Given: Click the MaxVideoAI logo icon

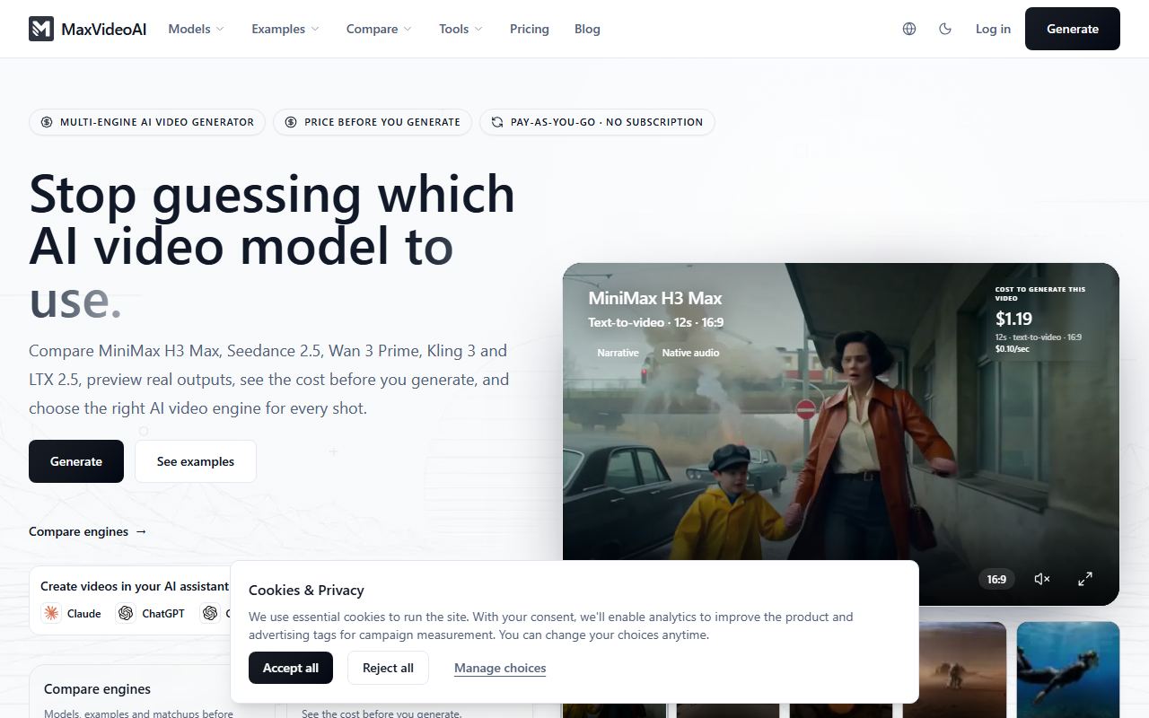Looking at the screenshot, I should [x=41, y=29].
